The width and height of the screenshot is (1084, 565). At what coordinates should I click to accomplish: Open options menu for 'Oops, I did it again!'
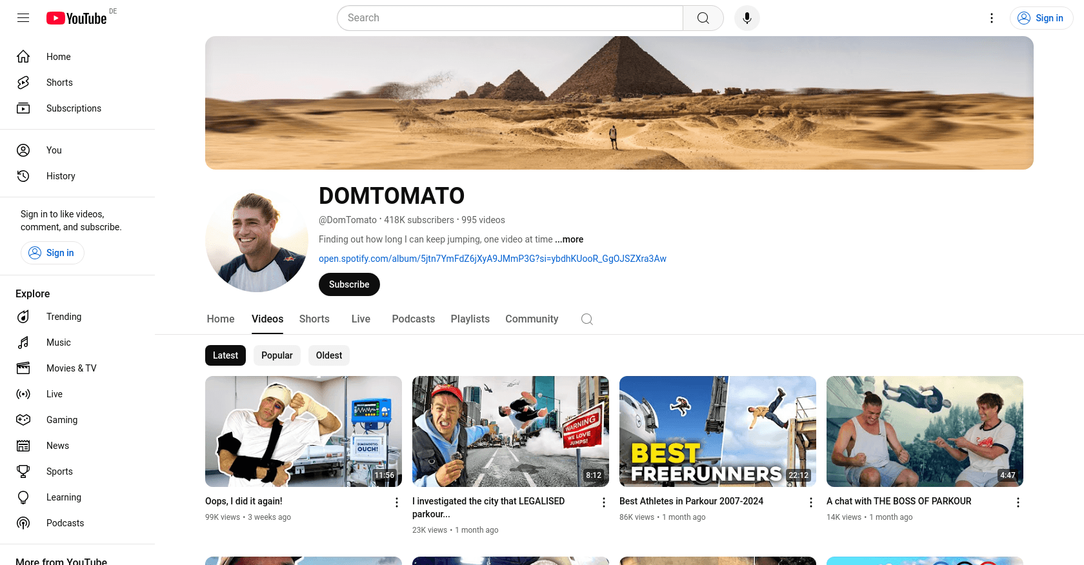point(397,502)
